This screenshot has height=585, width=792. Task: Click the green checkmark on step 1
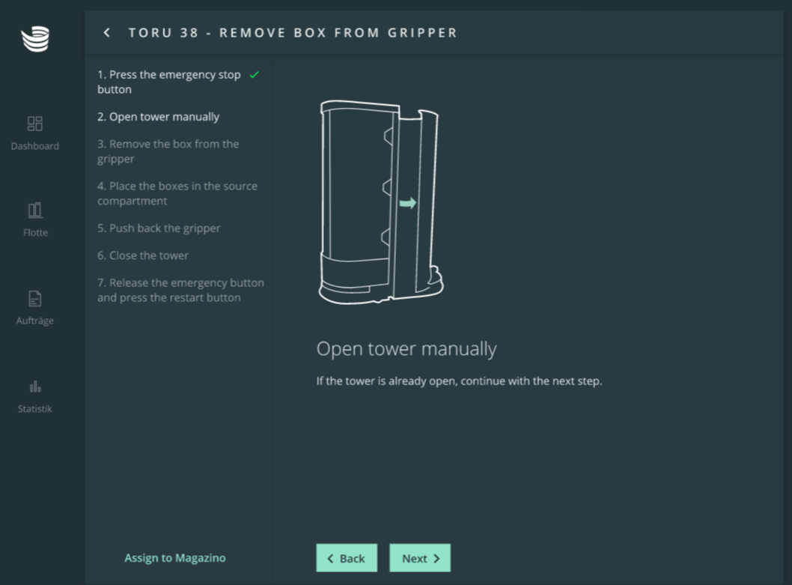pos(255,75)
